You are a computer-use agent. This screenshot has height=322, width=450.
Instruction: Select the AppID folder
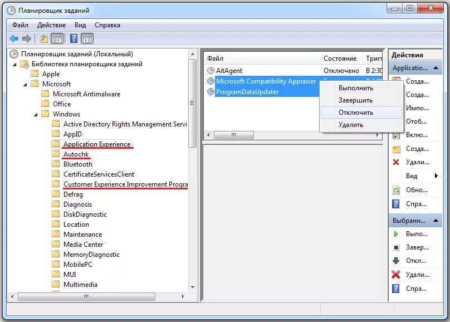click(x=72, y=134)
